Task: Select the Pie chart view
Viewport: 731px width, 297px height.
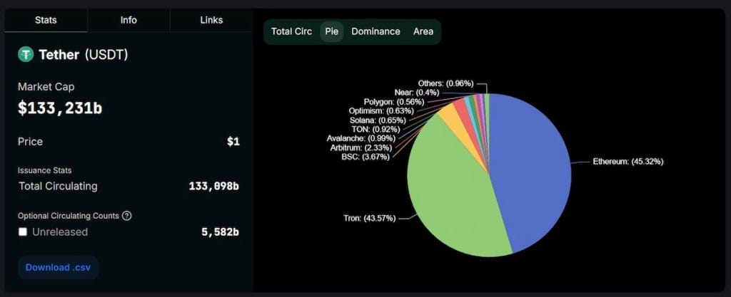Action: pos(331,31)
